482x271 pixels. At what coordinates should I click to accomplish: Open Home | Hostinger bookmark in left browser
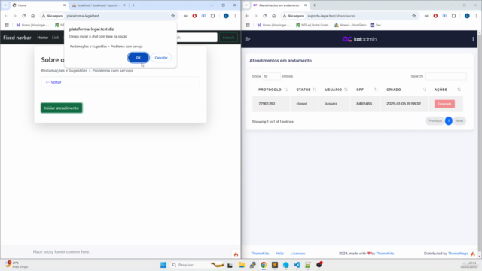click(x=33, y=25)
